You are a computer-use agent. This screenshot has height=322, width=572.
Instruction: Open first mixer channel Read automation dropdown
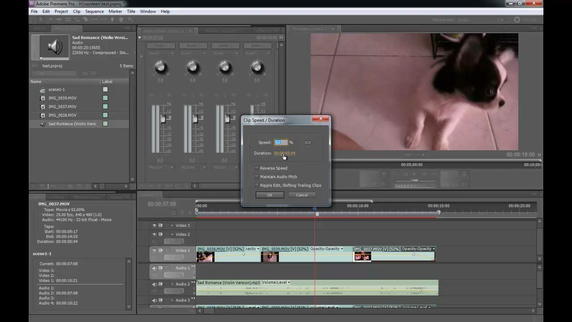[x=160, y=53]
